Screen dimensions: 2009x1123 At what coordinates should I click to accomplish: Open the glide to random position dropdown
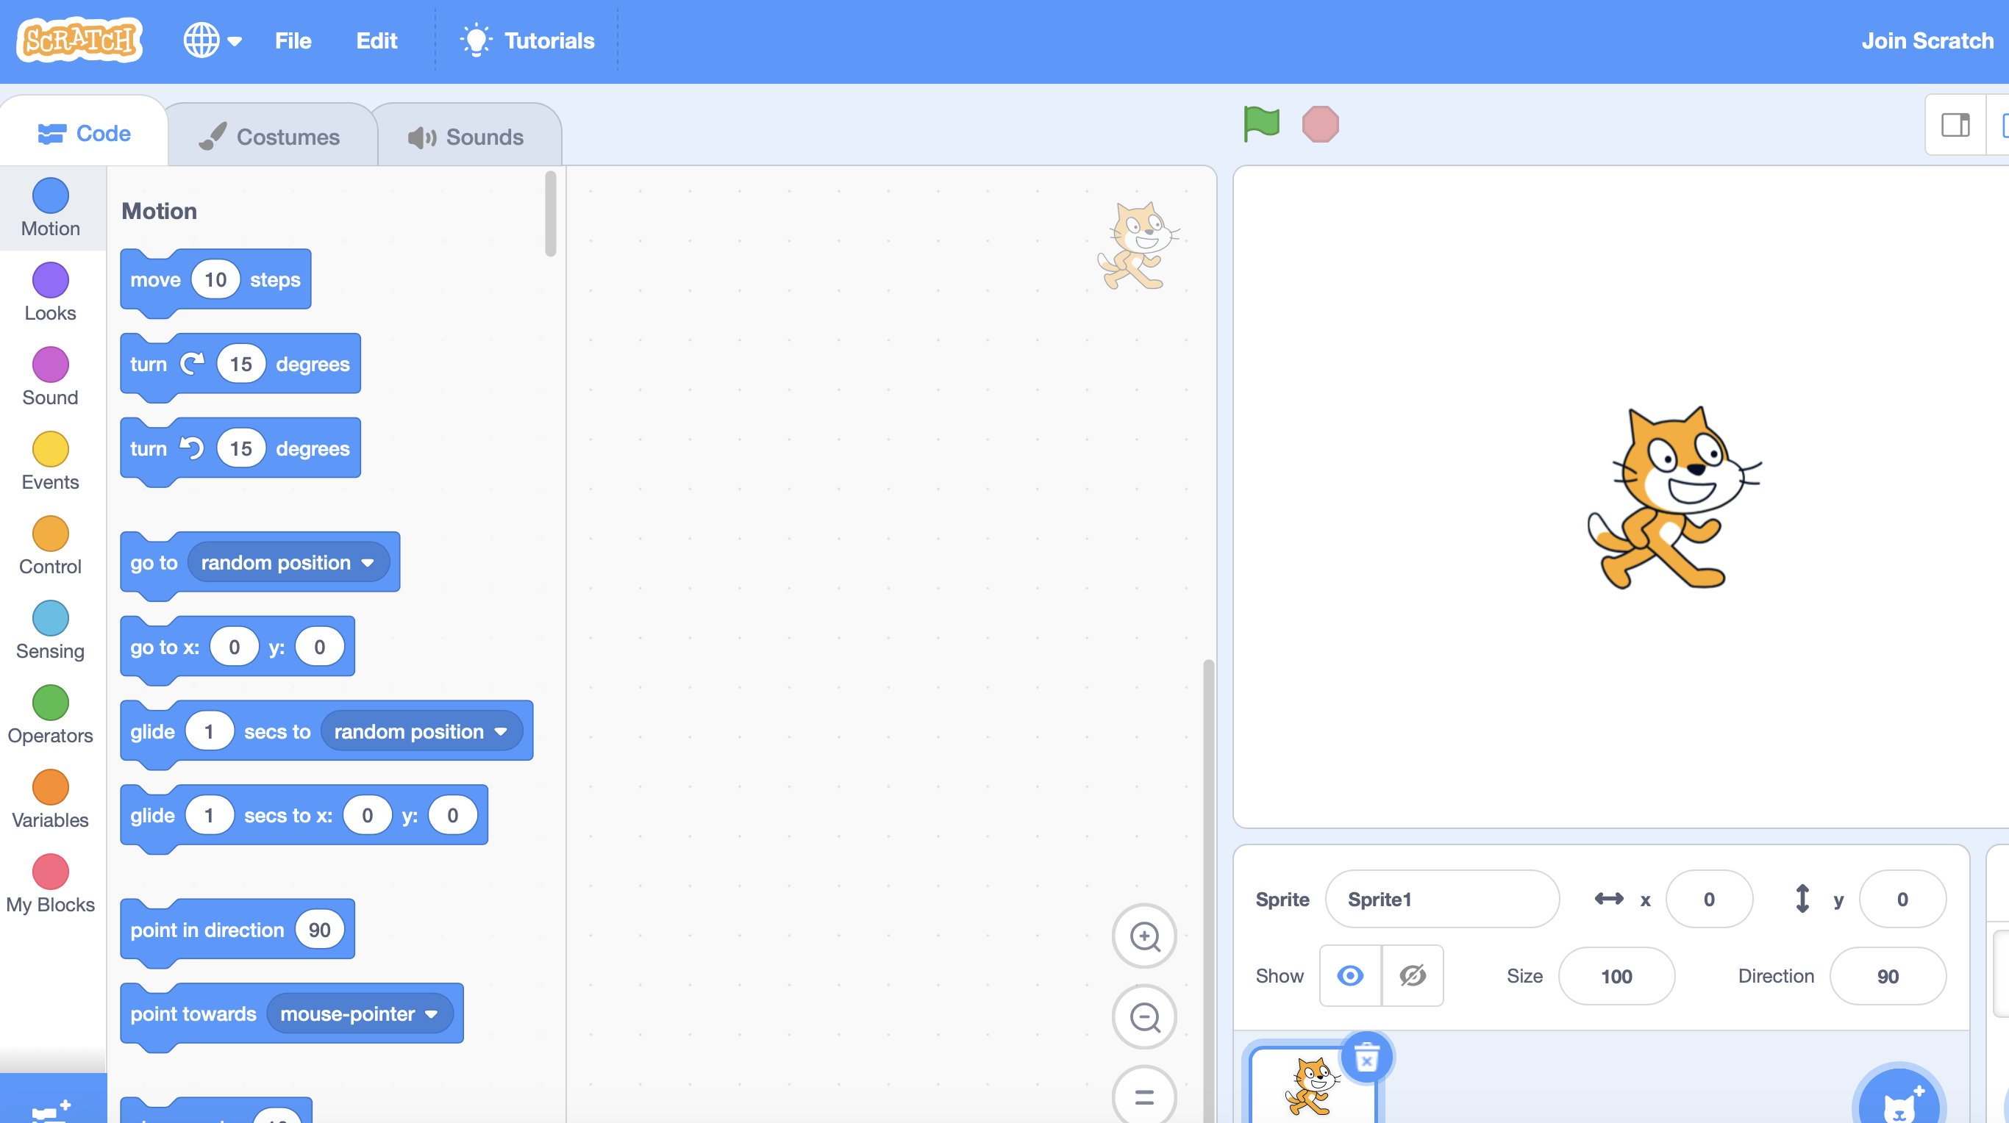422,731
